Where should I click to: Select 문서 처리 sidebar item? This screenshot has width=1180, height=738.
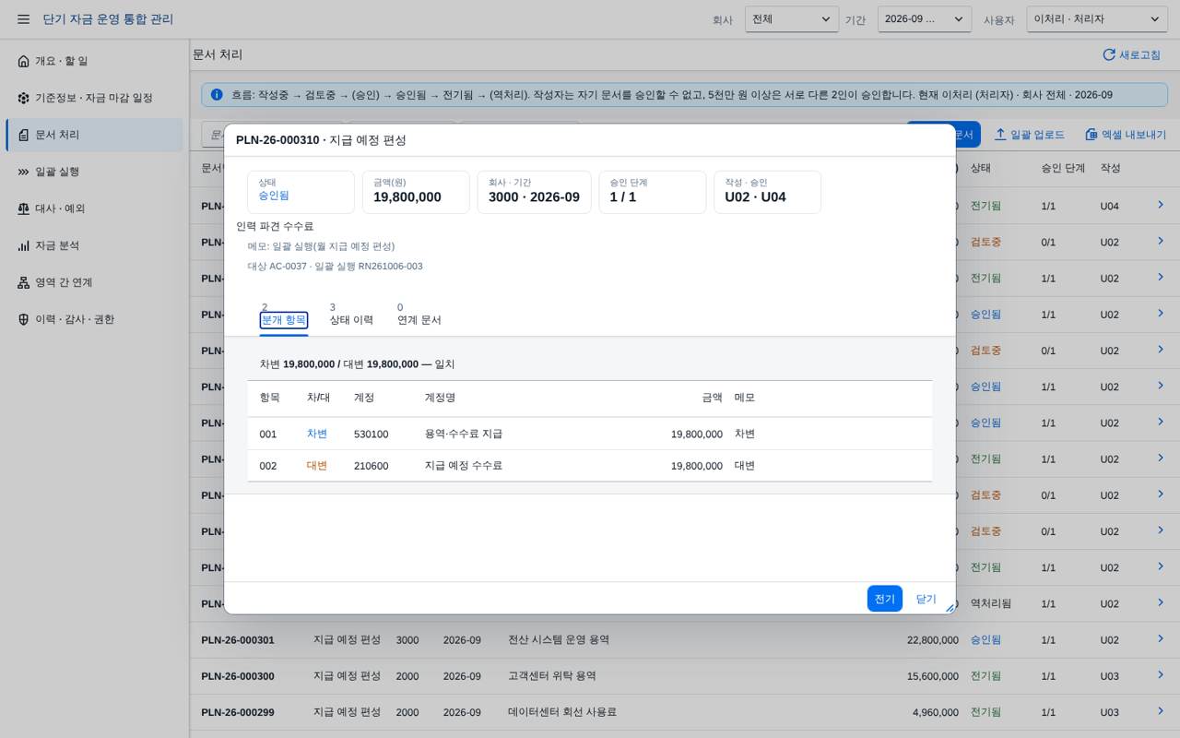(x=94, y=135)
